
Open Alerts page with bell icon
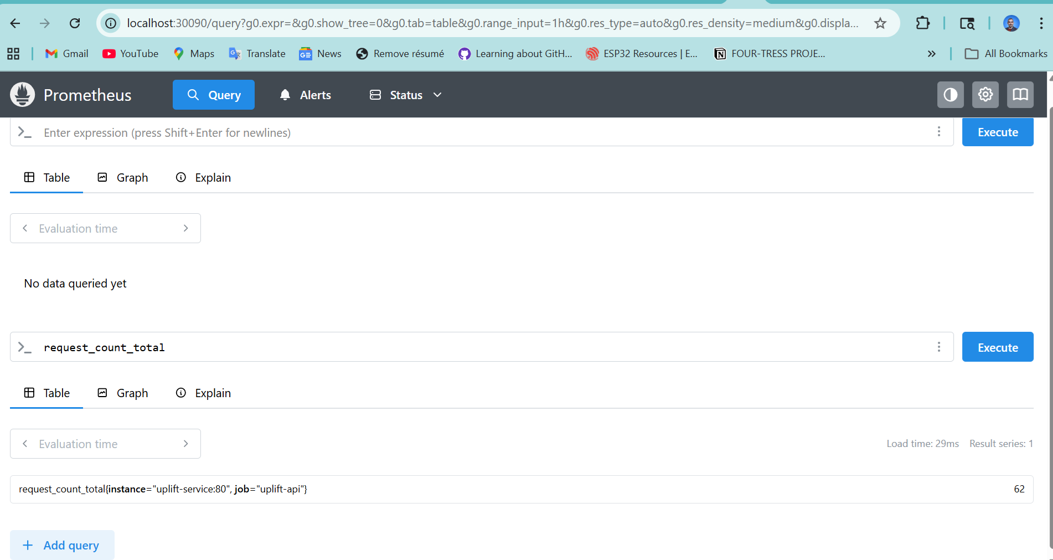tap(305, 95)
